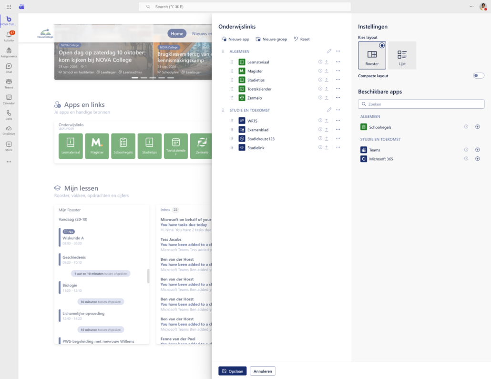This screenshot has width=491, height=379.
Task: Select the Rooster layout option
Action: coord(372,55)
